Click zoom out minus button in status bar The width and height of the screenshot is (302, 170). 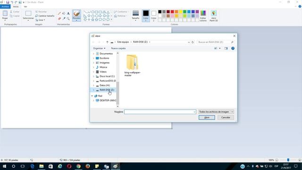277,160
